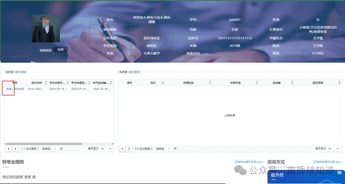The width and height of the screenshot is (345, 184).
Task: Click department value 文学院
Action: coord(318,46)
